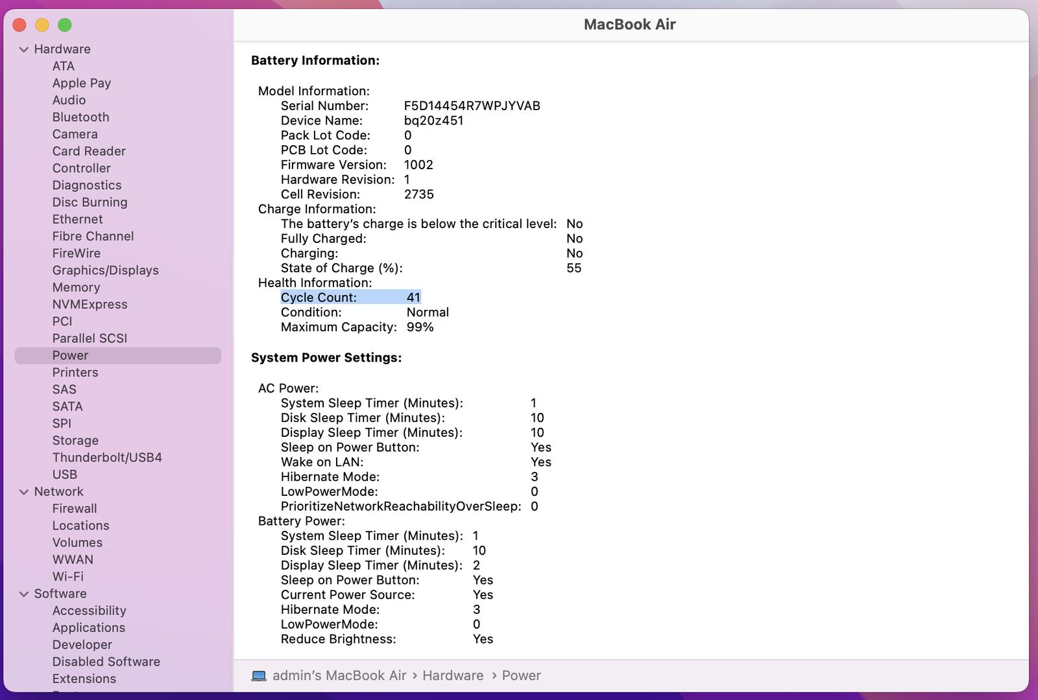Select Audio in sidebar

pos(69,100)
